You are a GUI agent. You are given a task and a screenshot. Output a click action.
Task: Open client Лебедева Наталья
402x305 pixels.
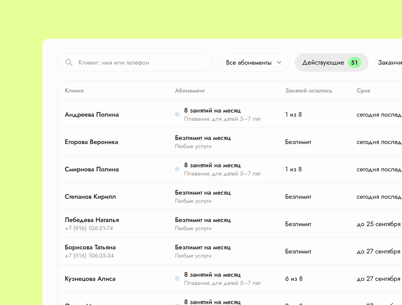pyautogui.click(x=92, y=220)
